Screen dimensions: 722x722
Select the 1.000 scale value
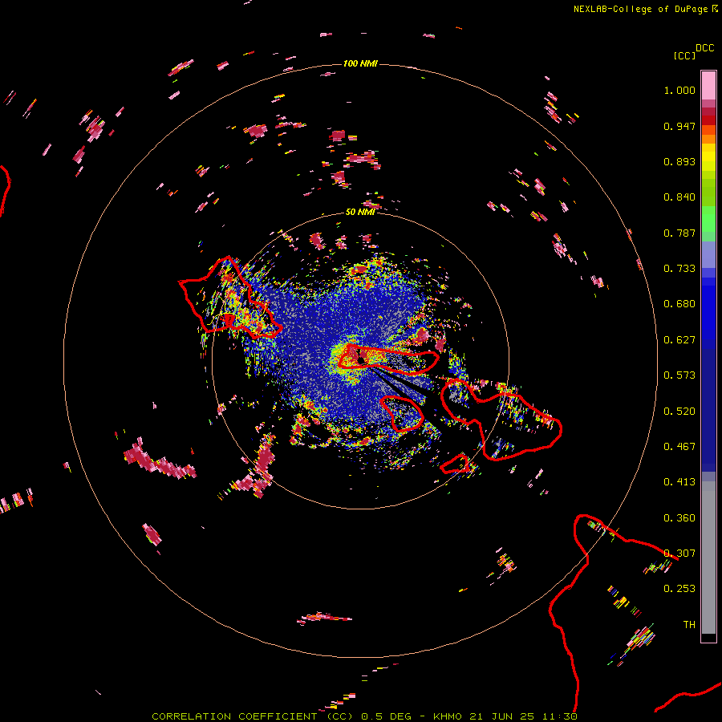pos(679,90)
